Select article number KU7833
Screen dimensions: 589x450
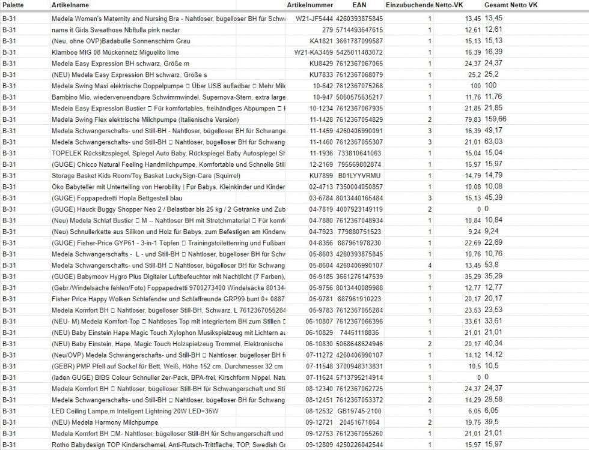click(x=321, y=75)
